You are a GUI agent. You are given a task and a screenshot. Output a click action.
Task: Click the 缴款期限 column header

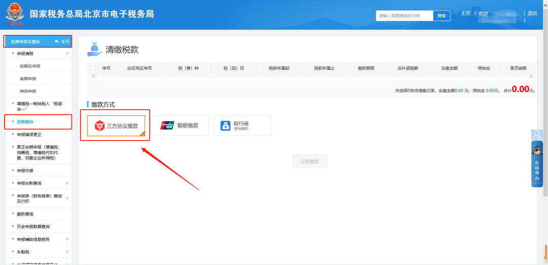click(366, 68)
